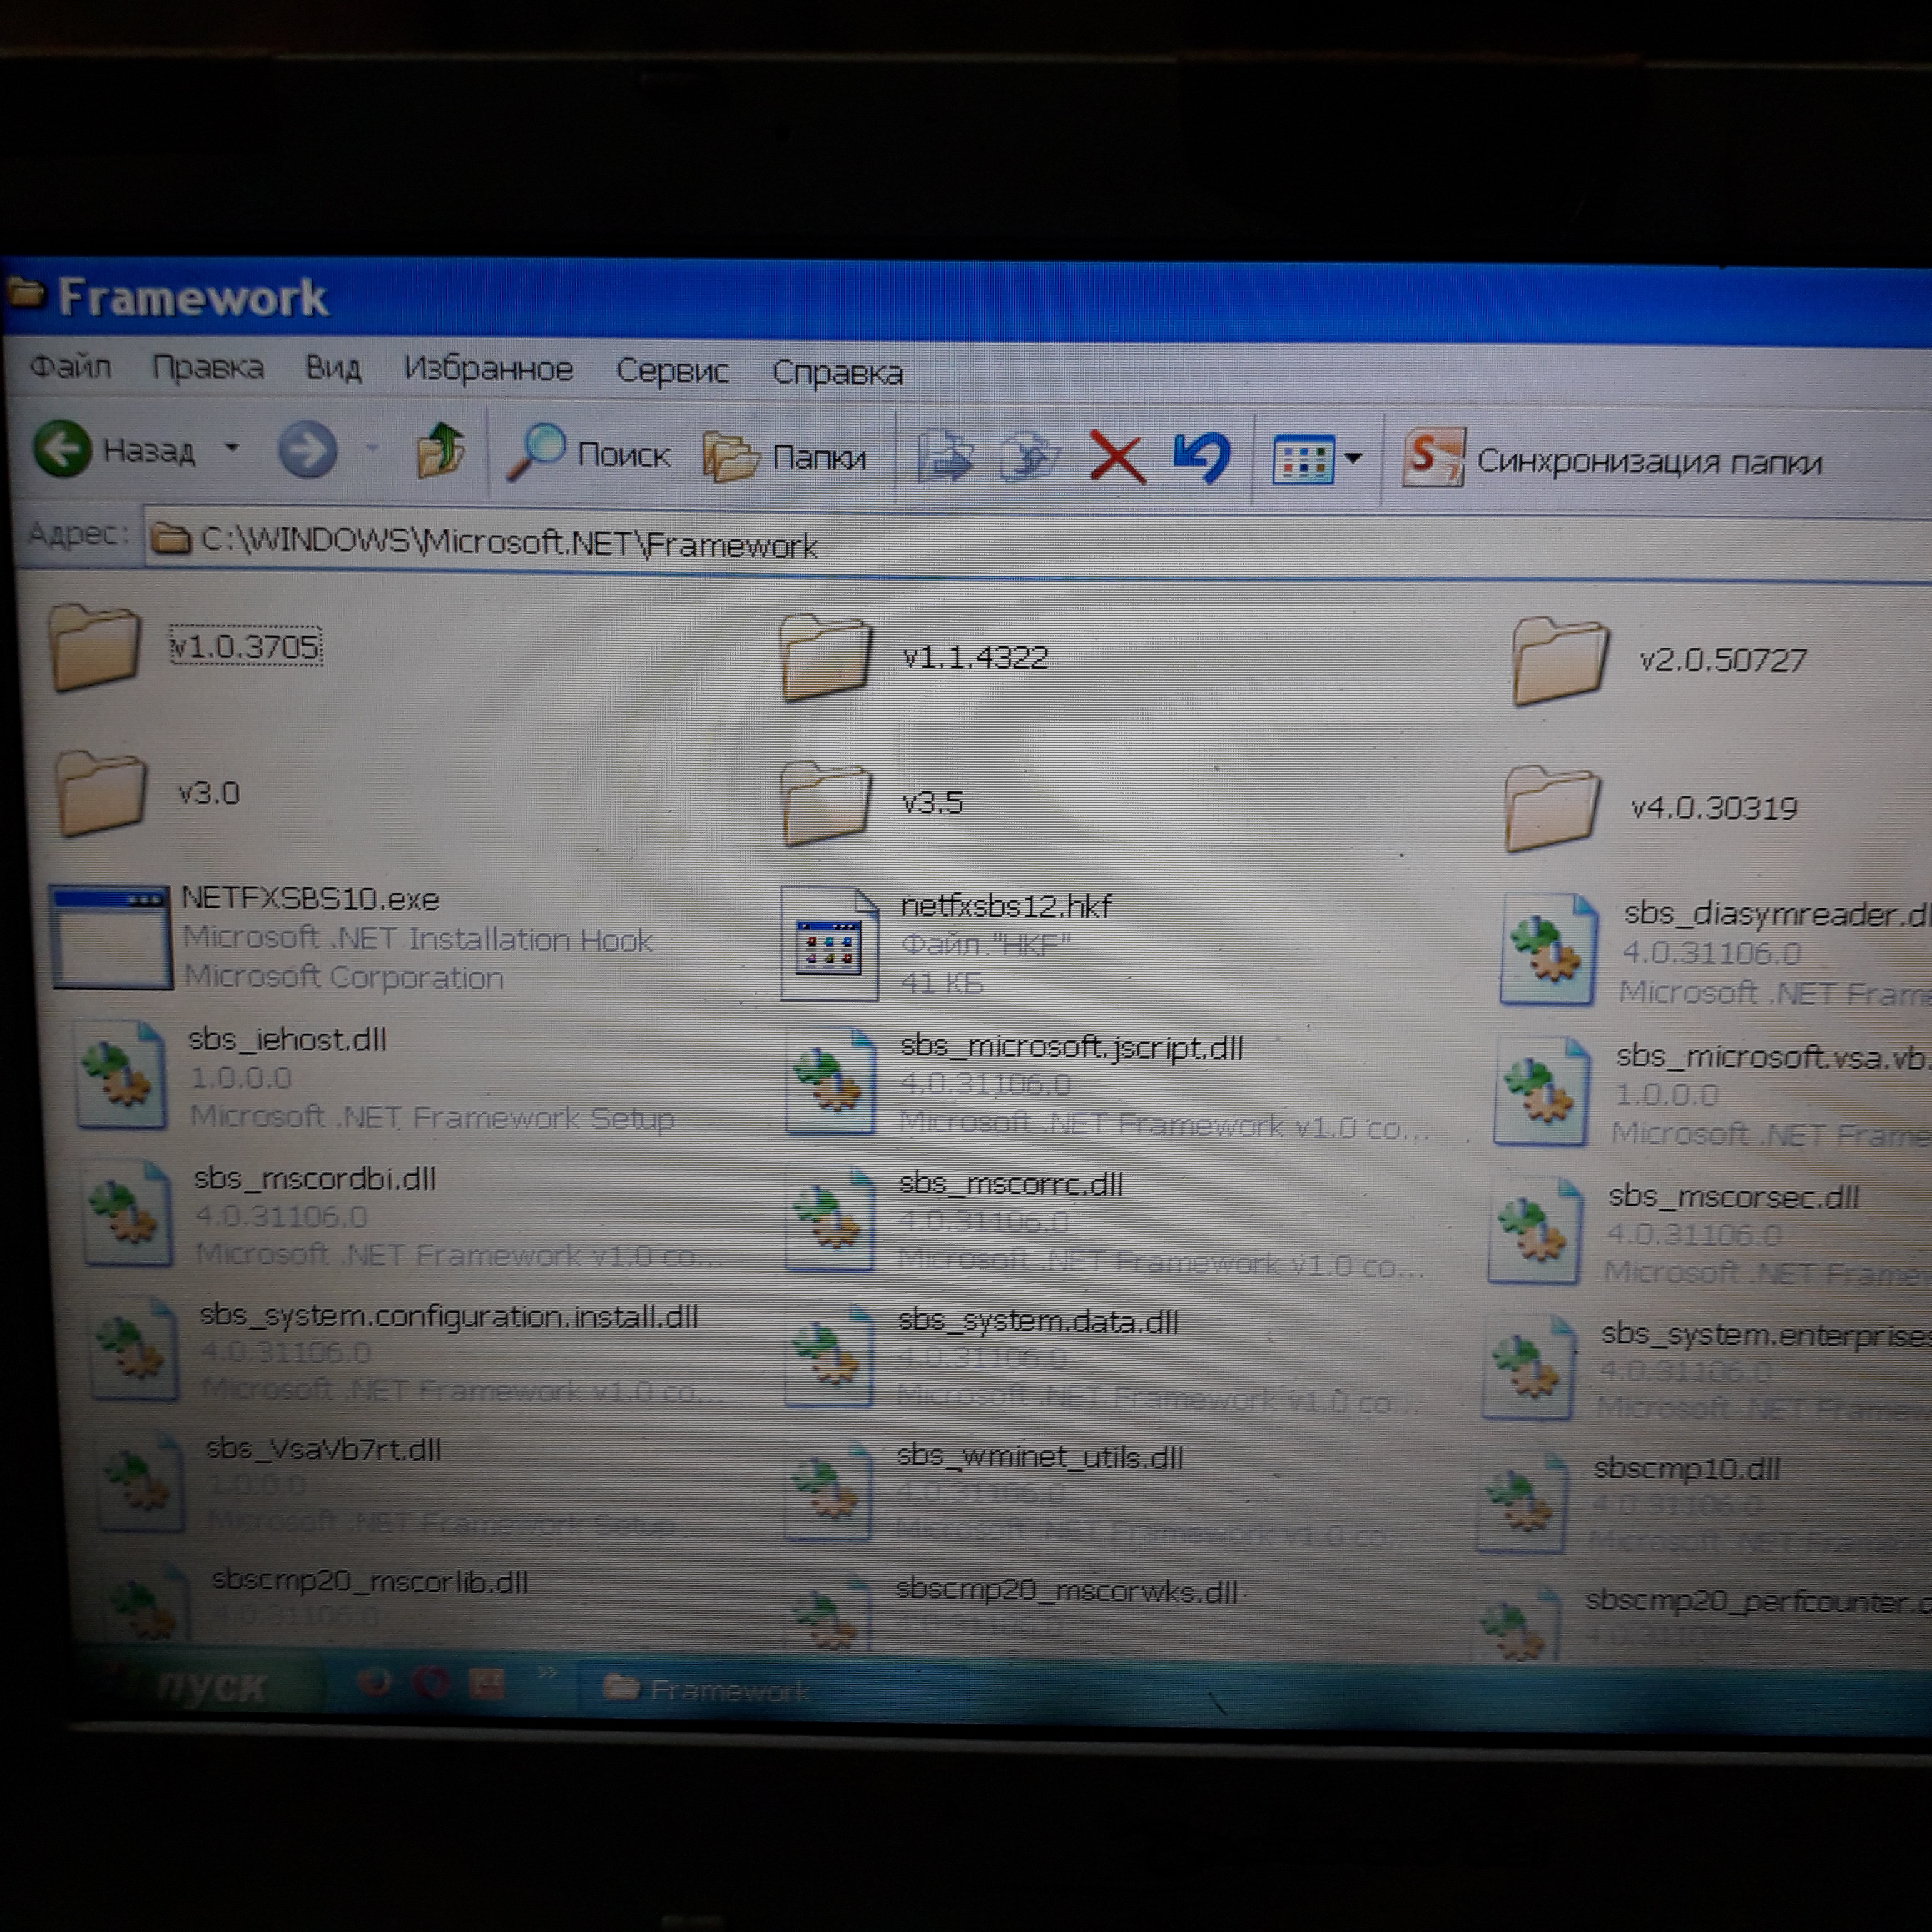Screen dimensions: 1932x1932
Task: Click Синхронизация папки button
Action: point(1612,459)
